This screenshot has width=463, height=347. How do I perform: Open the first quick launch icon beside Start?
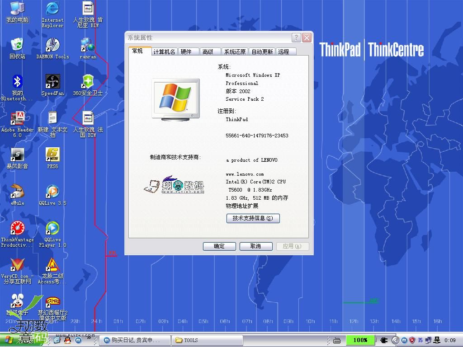(x=57, y=340)
